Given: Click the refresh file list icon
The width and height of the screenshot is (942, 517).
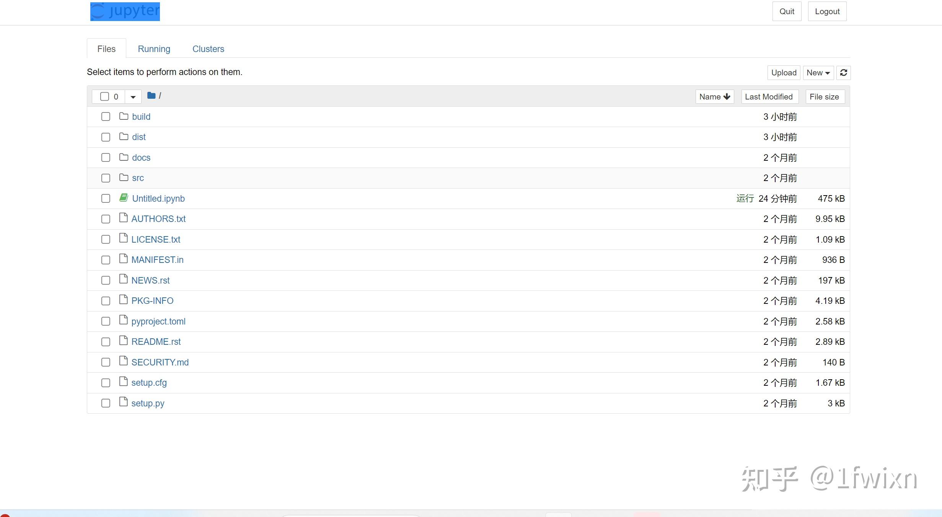Looking at the screenshot, I should tap(843, 73).
